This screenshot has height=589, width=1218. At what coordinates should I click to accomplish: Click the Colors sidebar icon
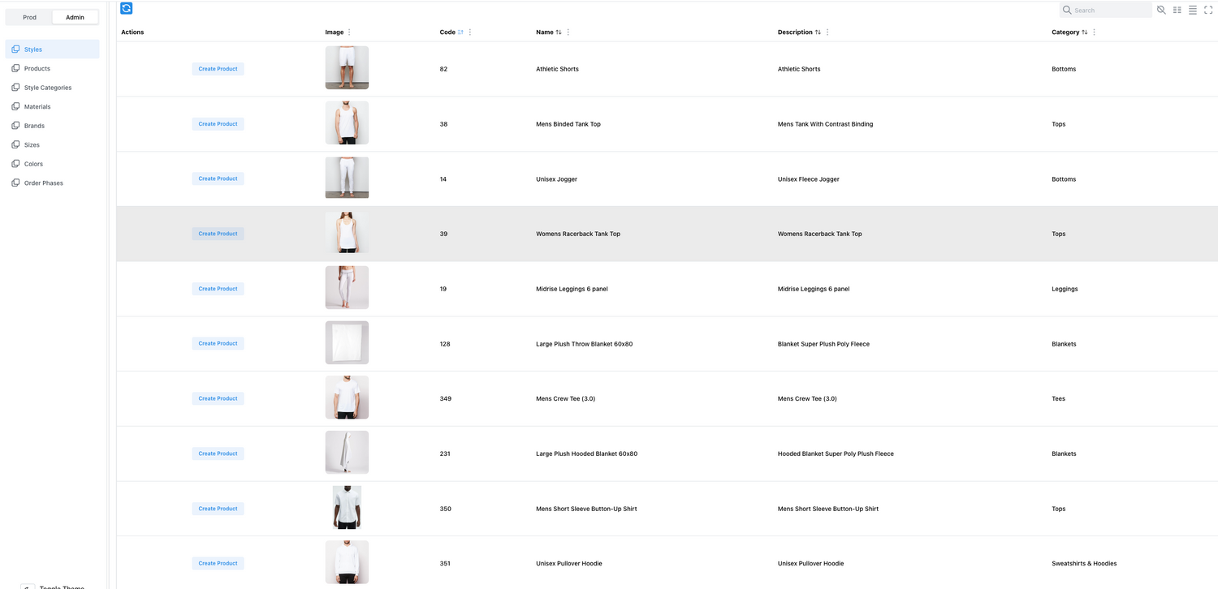coord(15,164)
